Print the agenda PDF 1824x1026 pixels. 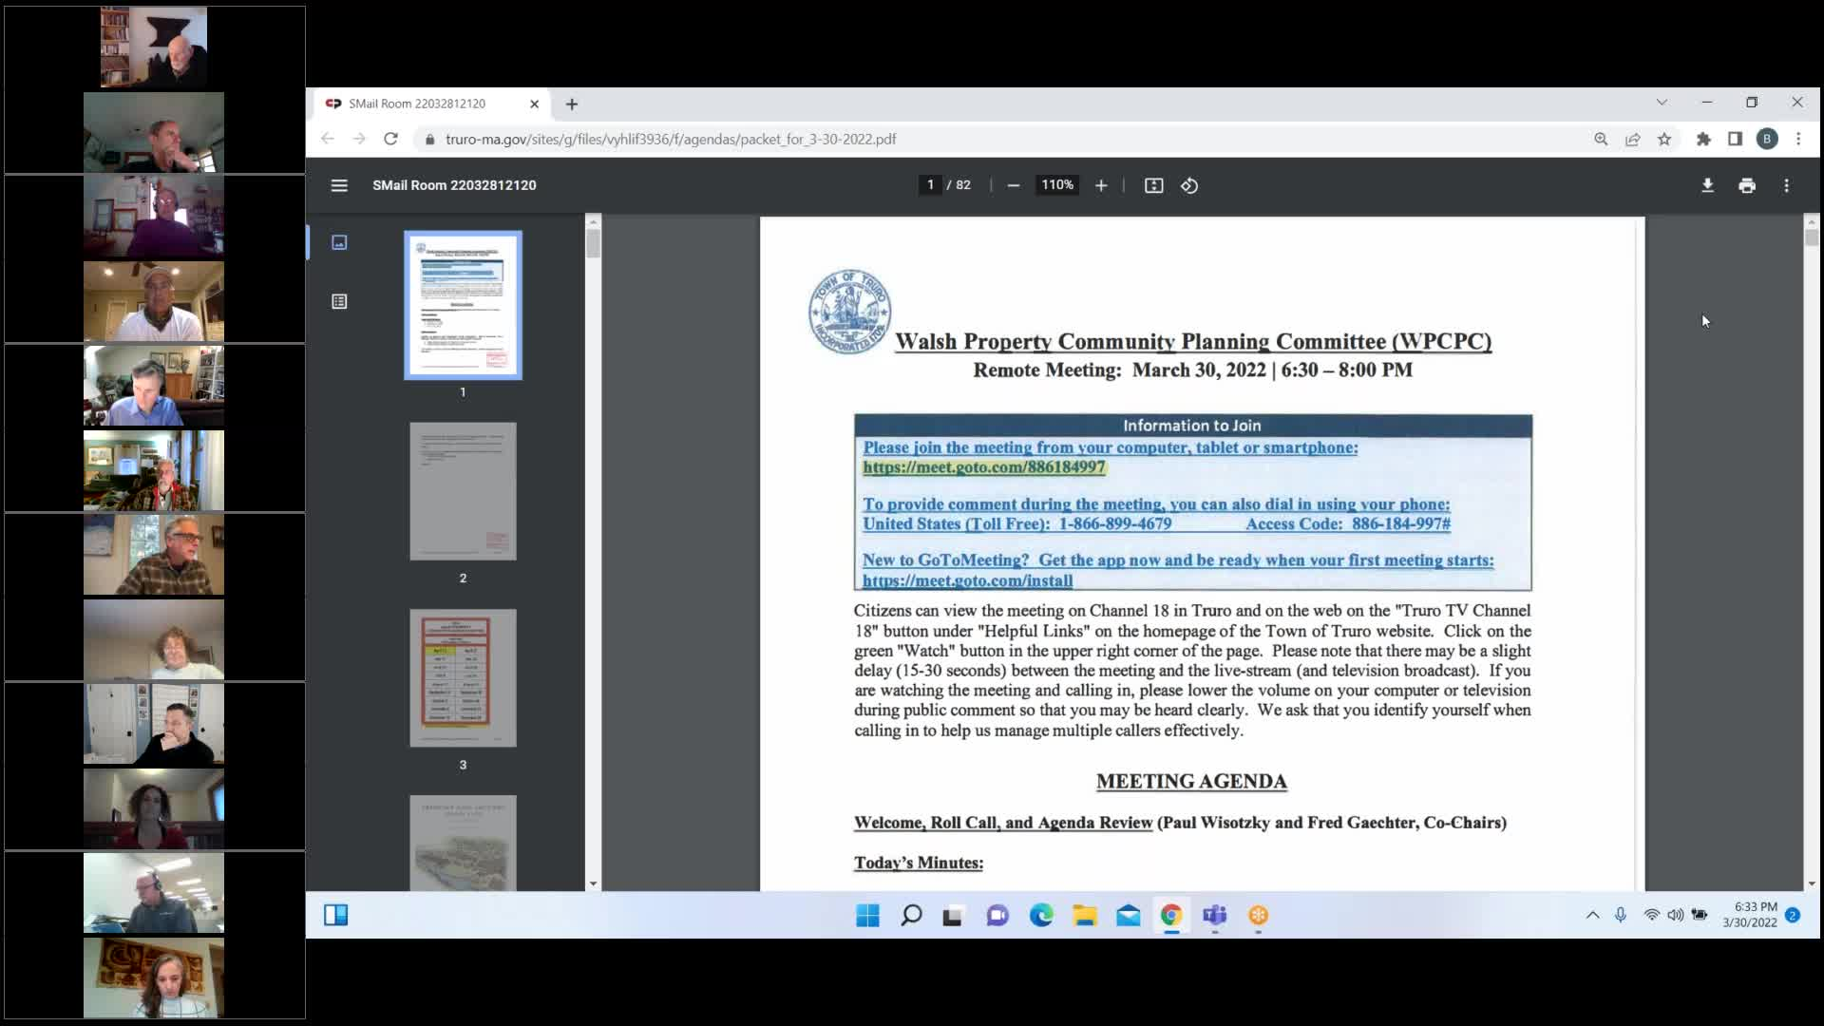point(1747,185)
